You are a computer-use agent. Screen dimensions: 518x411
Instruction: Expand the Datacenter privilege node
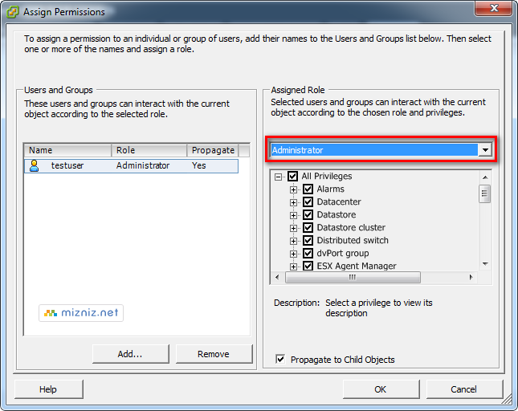click(293, 203)
